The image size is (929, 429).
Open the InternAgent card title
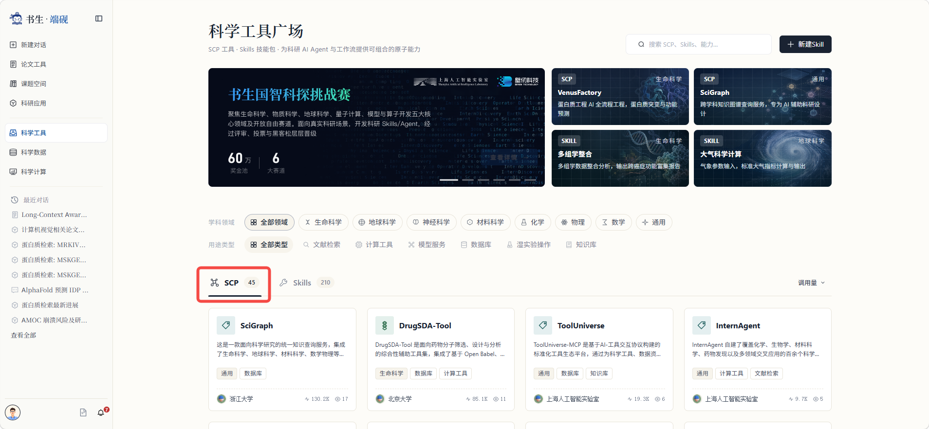[738, 325]
